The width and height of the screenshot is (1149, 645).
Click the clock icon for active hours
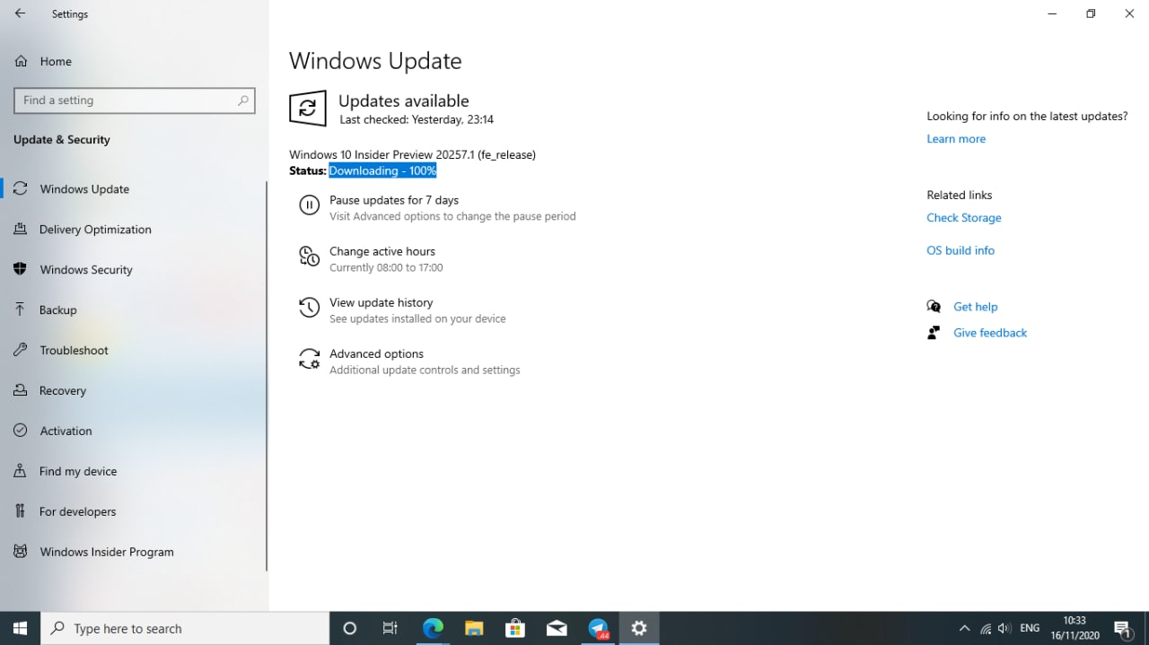coord(309,257)
